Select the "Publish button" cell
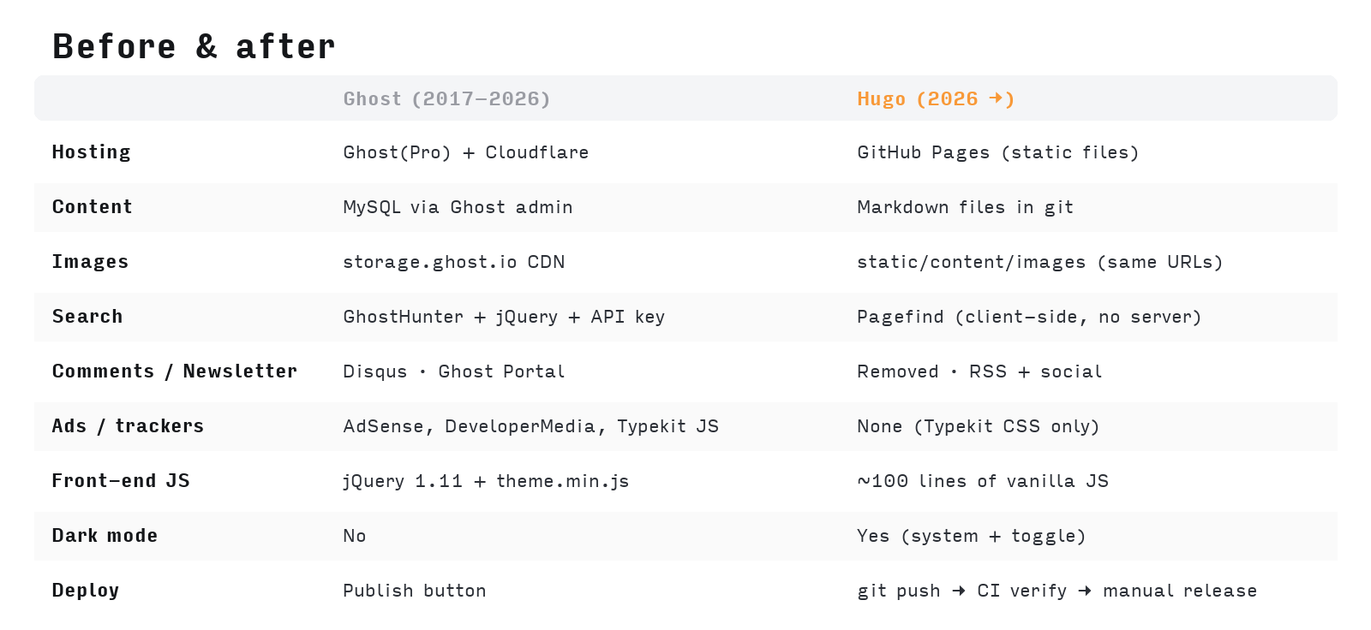Viewport: 1371px width, 630px height. [414, 591]
